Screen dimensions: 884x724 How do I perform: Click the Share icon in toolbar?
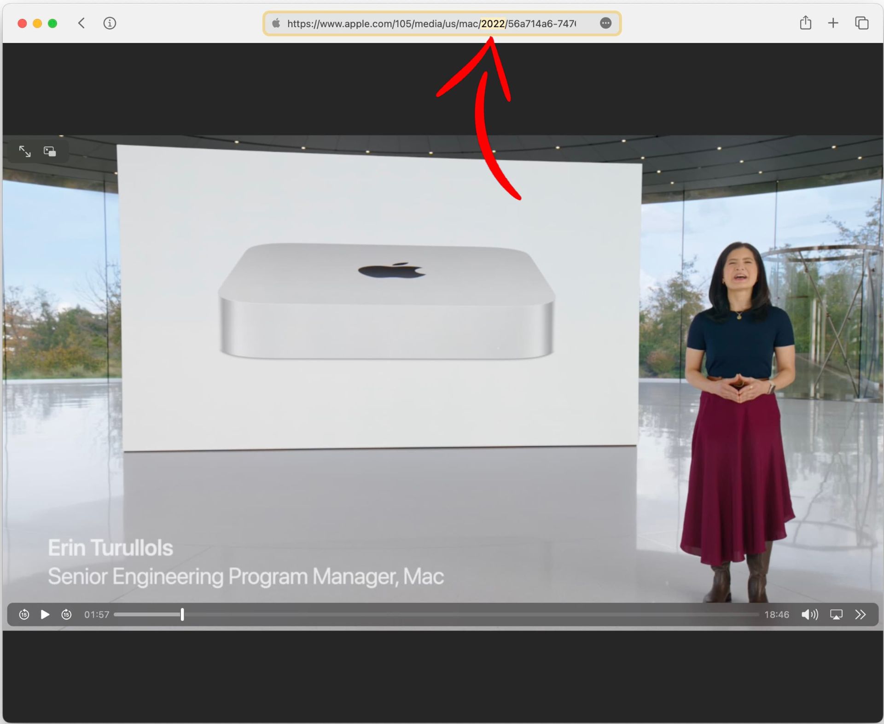(805, 23)
